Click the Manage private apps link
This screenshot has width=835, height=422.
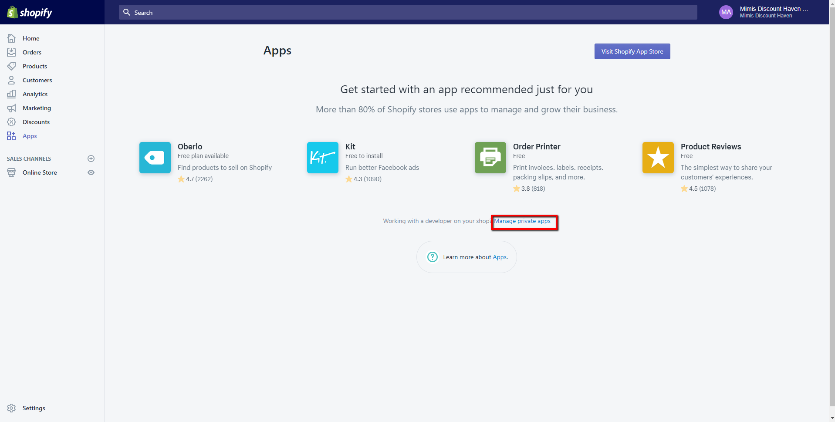point(522,221)
